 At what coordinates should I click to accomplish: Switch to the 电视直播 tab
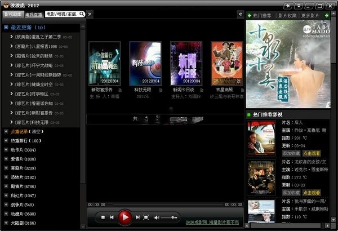pyautogui.click(x=33, y=15)
